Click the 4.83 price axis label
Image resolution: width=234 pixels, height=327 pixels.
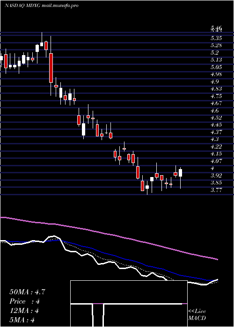point(216,89)
